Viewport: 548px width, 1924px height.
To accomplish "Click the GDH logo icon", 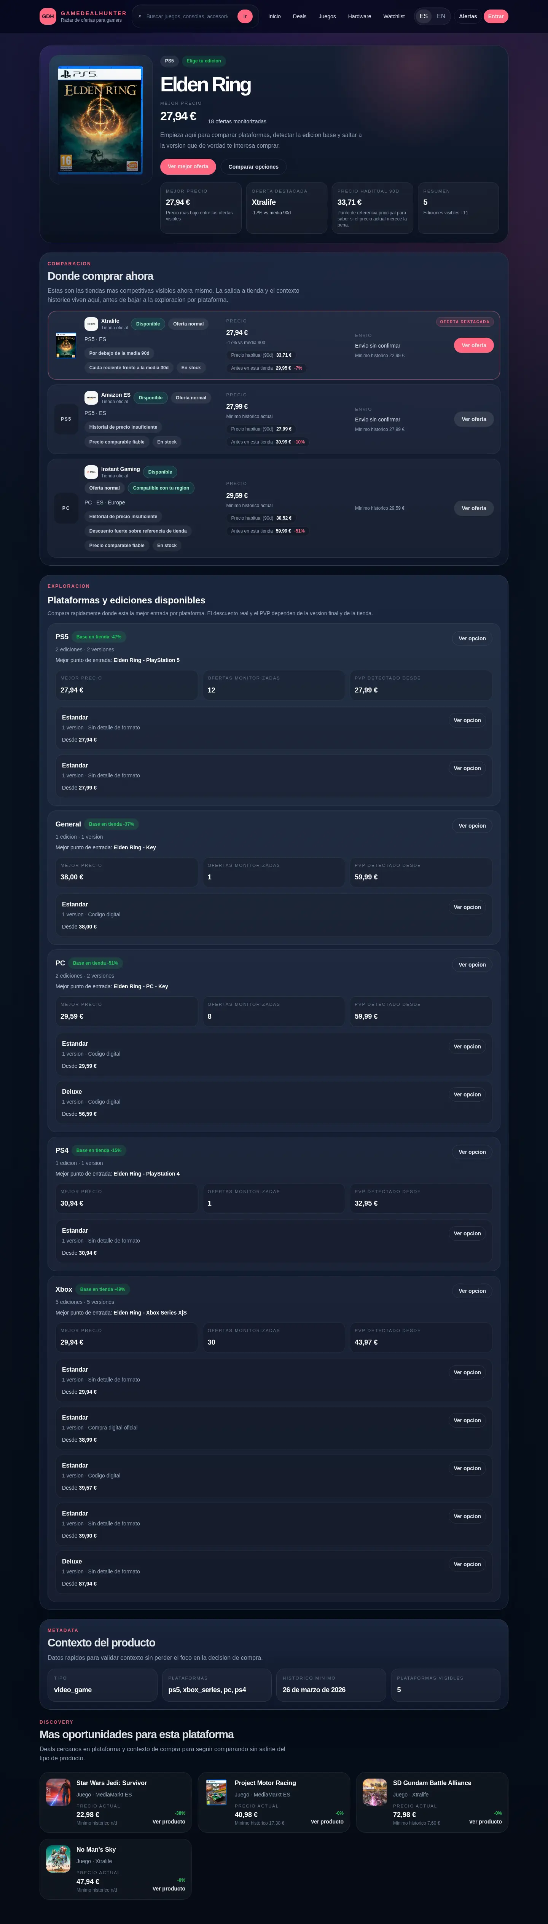I will click(48, 16).
